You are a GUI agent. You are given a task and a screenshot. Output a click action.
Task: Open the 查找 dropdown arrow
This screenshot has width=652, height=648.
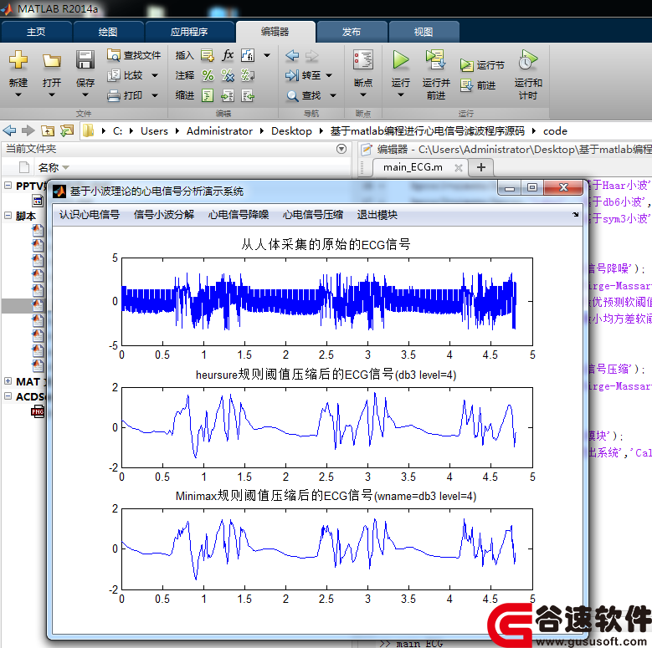click(332, 95)
